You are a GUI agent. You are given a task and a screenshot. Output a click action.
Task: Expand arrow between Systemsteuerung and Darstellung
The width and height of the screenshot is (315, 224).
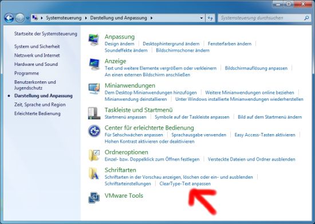(x=86, y=18)
